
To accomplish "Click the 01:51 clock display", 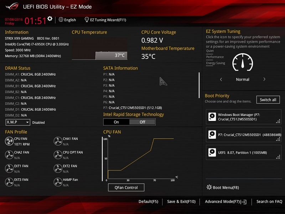I will (35, 21).
